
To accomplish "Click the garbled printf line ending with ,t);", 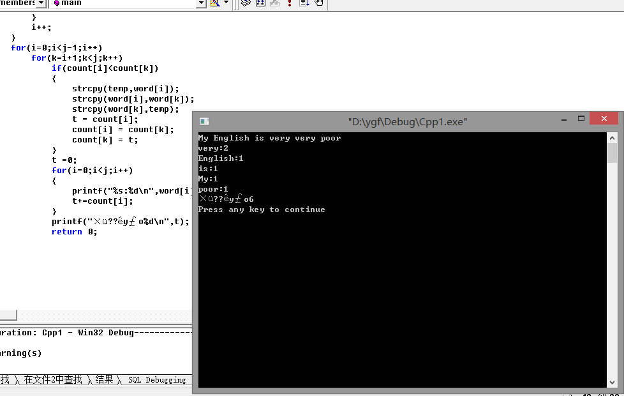I will 121,222.
